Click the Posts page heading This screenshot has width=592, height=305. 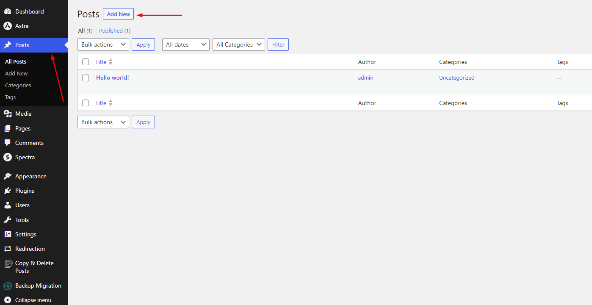88,14
